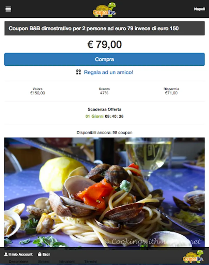Click the coupon title banner

(104, 28)
